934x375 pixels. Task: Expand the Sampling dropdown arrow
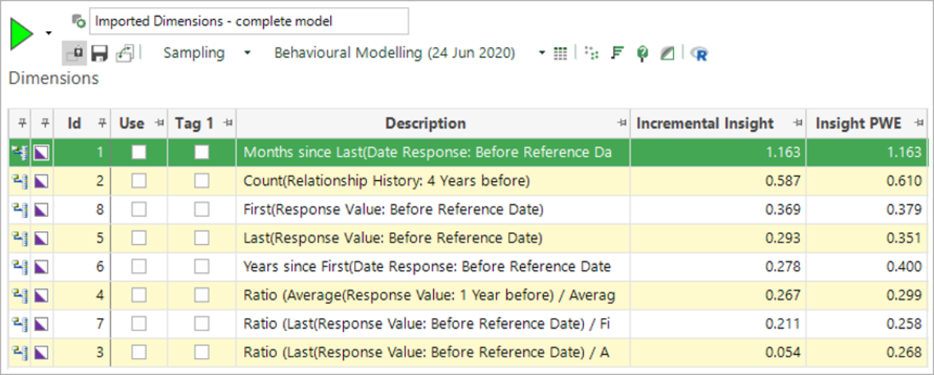(x=247, y=53)
